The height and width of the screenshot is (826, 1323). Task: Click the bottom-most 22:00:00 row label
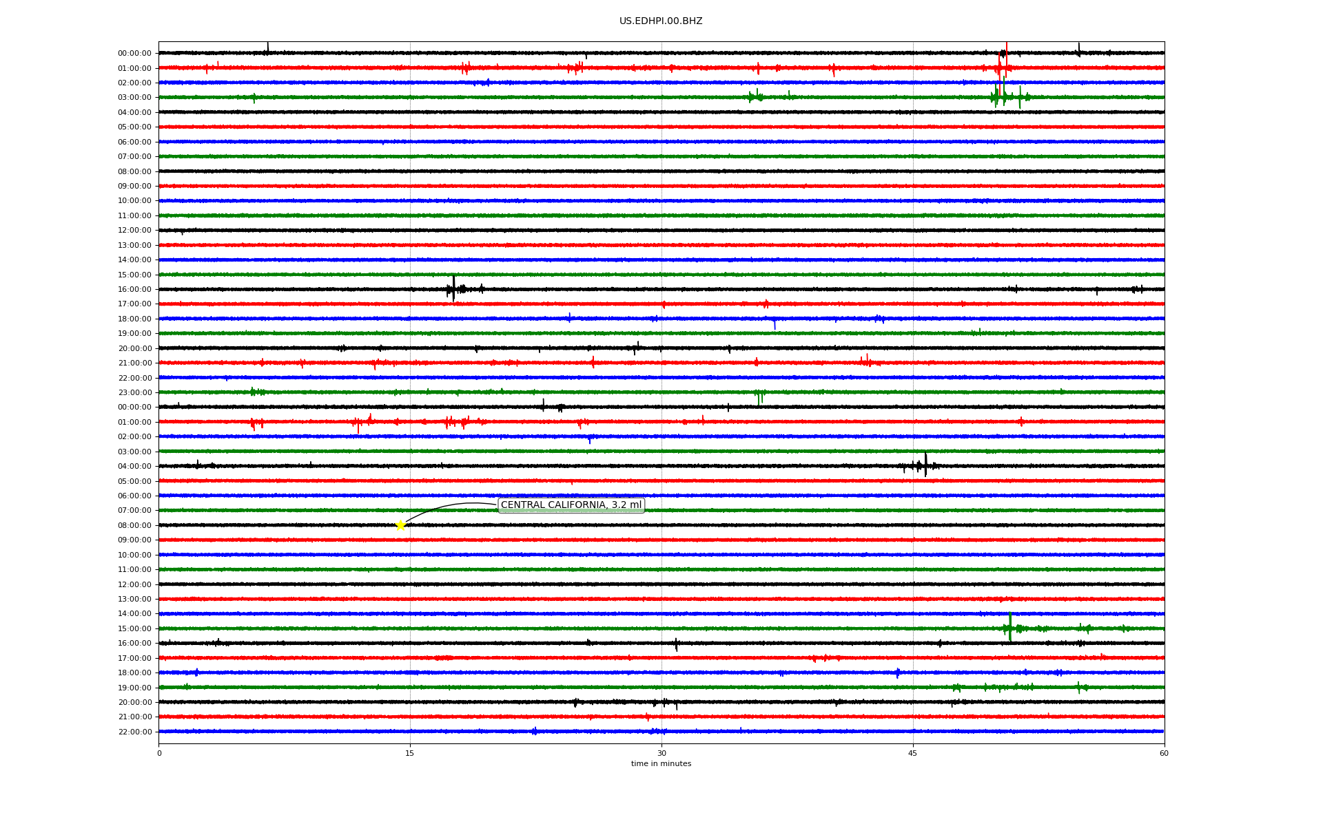point(134,732)
